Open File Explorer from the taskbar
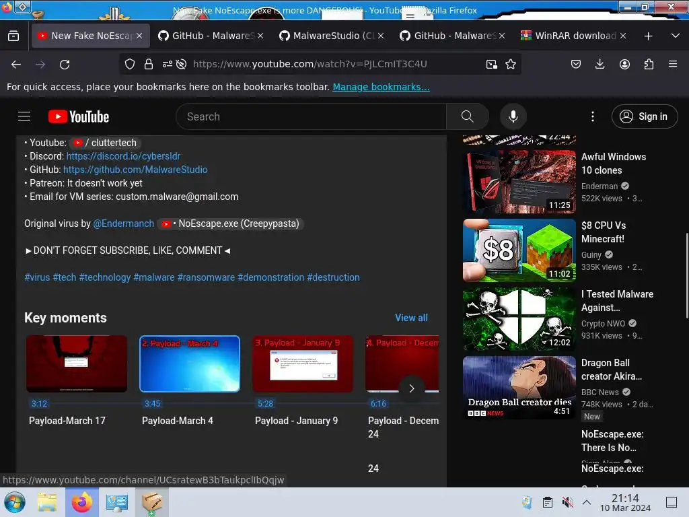 click(47, 502)
